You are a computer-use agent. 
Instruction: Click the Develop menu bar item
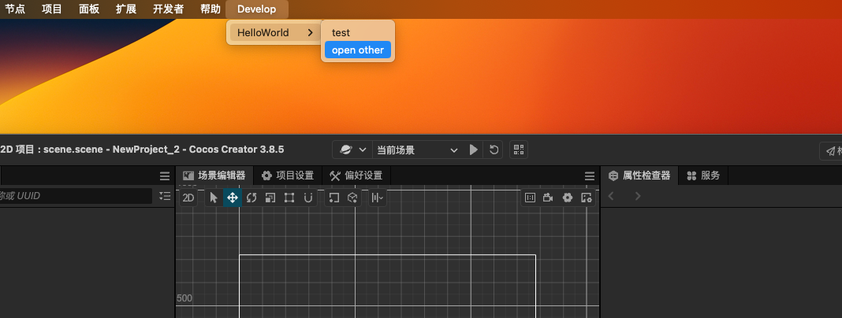pos(257,9)
